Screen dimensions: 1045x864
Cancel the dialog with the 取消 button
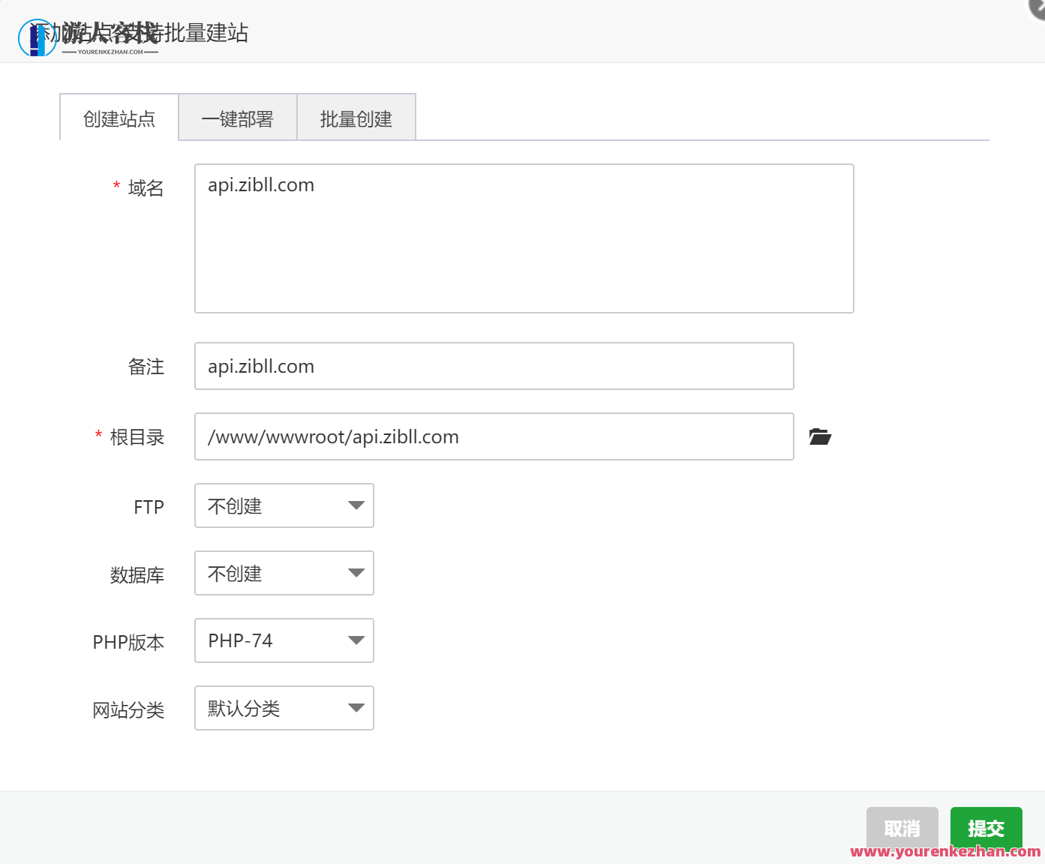click(x=902, y=827)
